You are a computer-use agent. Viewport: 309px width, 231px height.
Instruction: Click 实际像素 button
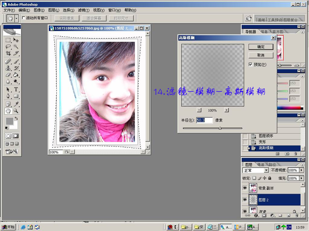pos(67,18)
